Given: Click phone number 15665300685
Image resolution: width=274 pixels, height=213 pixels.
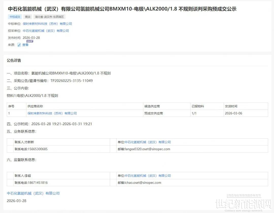Looking at the screenshot, I should [x=36, y=149].
